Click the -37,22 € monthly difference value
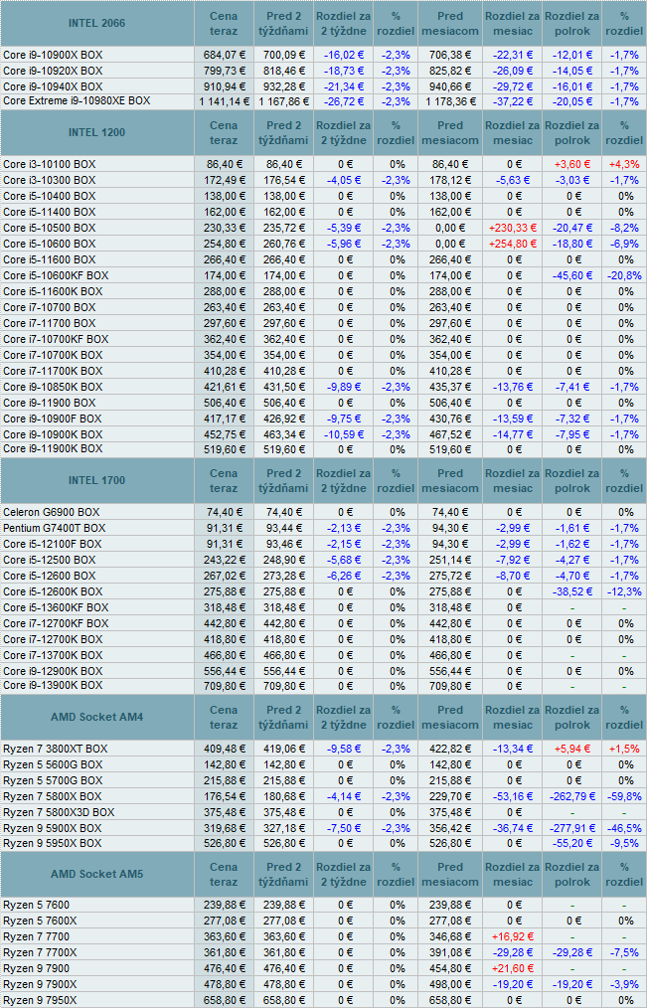Image resolution: width=647 pixels, height=1008 pixels. [513, 101]
